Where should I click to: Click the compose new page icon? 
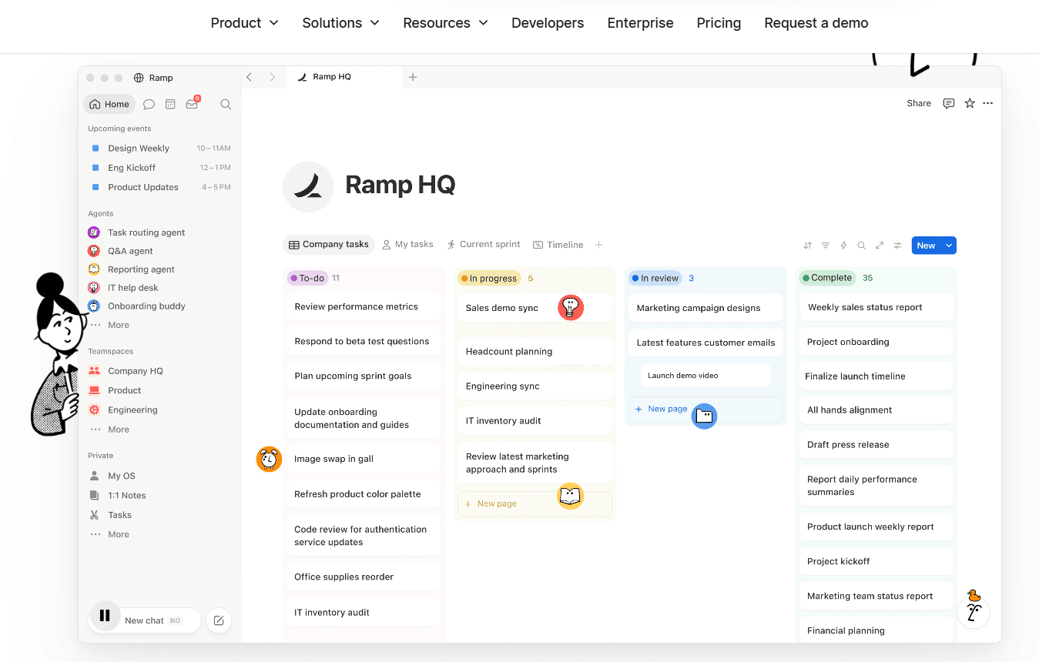pos(219,620)
